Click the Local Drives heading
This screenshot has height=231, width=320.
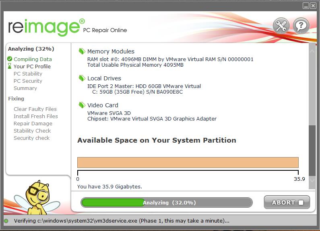tap(104, 78)
